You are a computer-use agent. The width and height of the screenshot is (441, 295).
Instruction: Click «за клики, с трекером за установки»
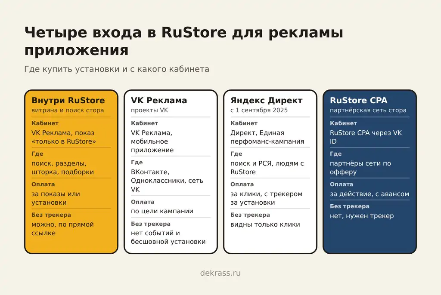tap(266, 198)
